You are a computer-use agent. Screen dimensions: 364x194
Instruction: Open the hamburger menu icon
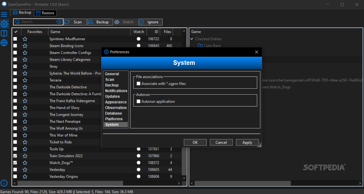[x=4, y=14]
